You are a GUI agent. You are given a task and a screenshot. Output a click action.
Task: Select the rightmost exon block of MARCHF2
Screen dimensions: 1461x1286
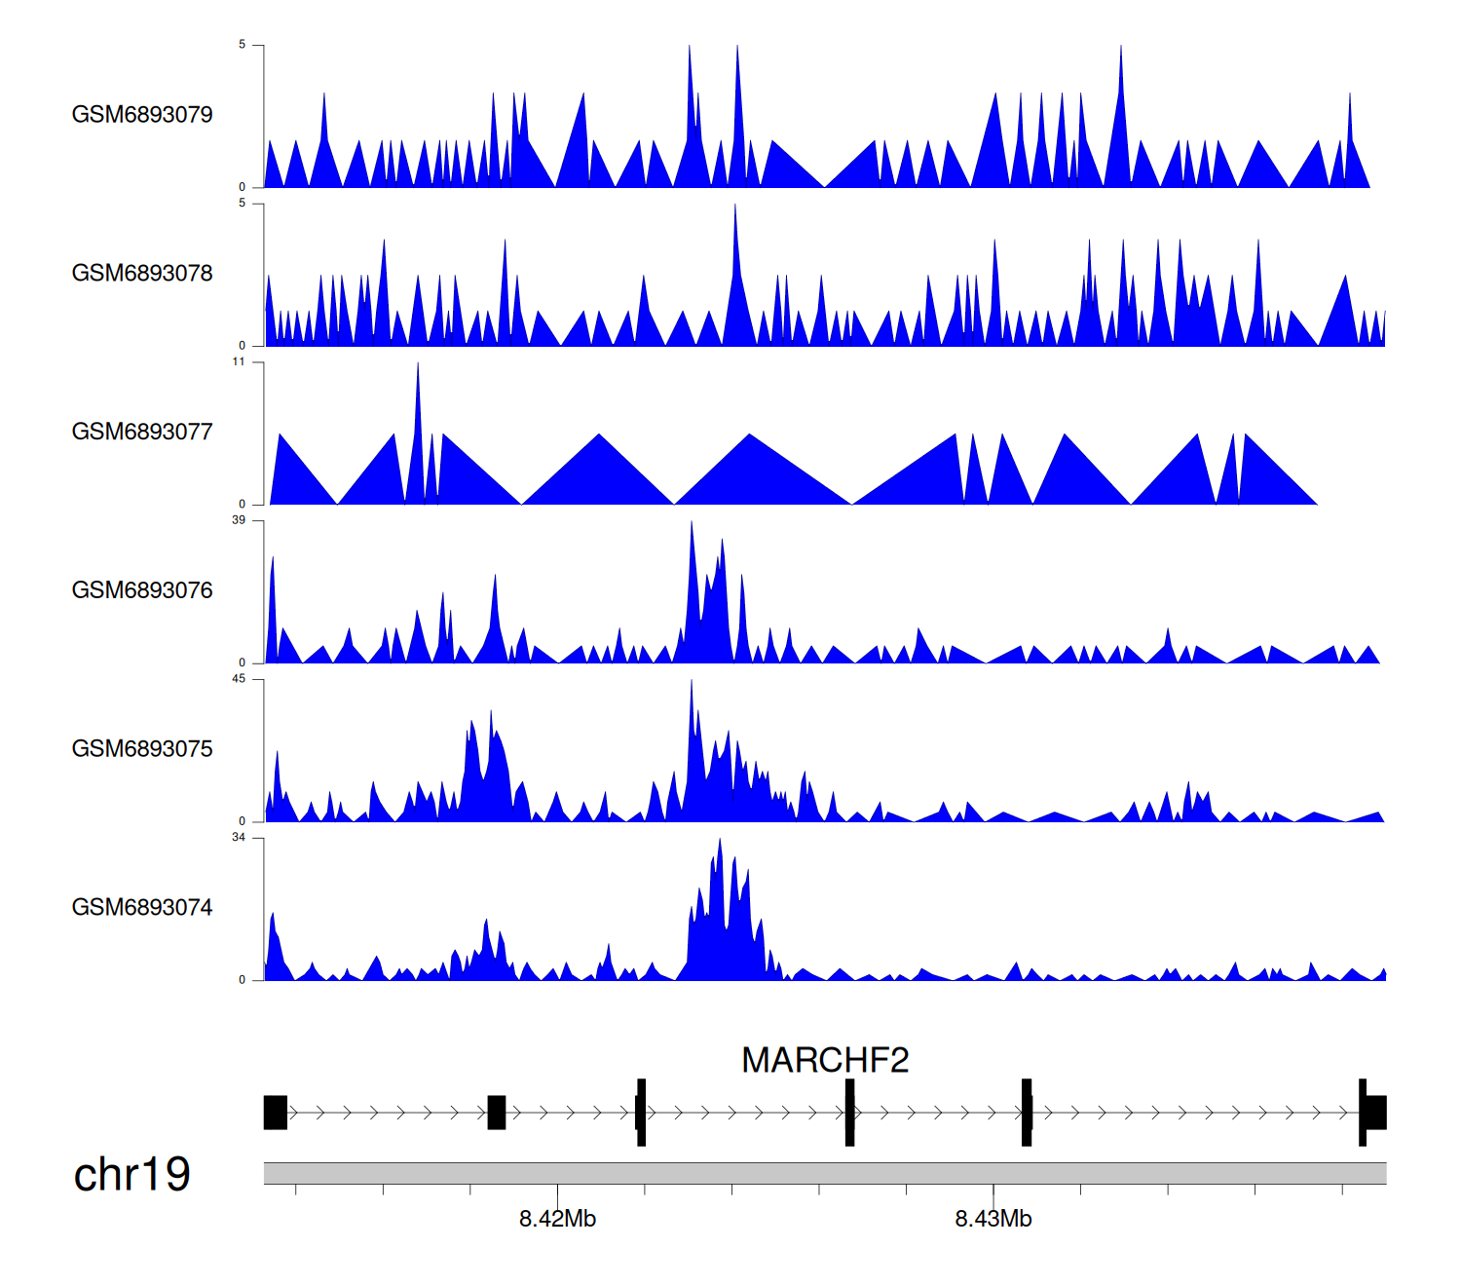coord(1374,1113)
